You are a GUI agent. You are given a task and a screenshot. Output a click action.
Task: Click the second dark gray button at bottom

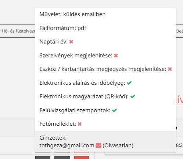tap(62, 158)
